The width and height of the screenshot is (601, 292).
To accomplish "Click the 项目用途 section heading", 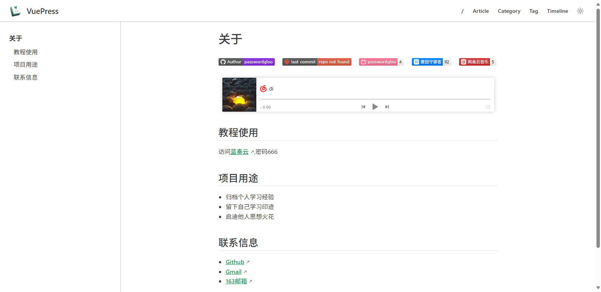I will tap(238, 178).
